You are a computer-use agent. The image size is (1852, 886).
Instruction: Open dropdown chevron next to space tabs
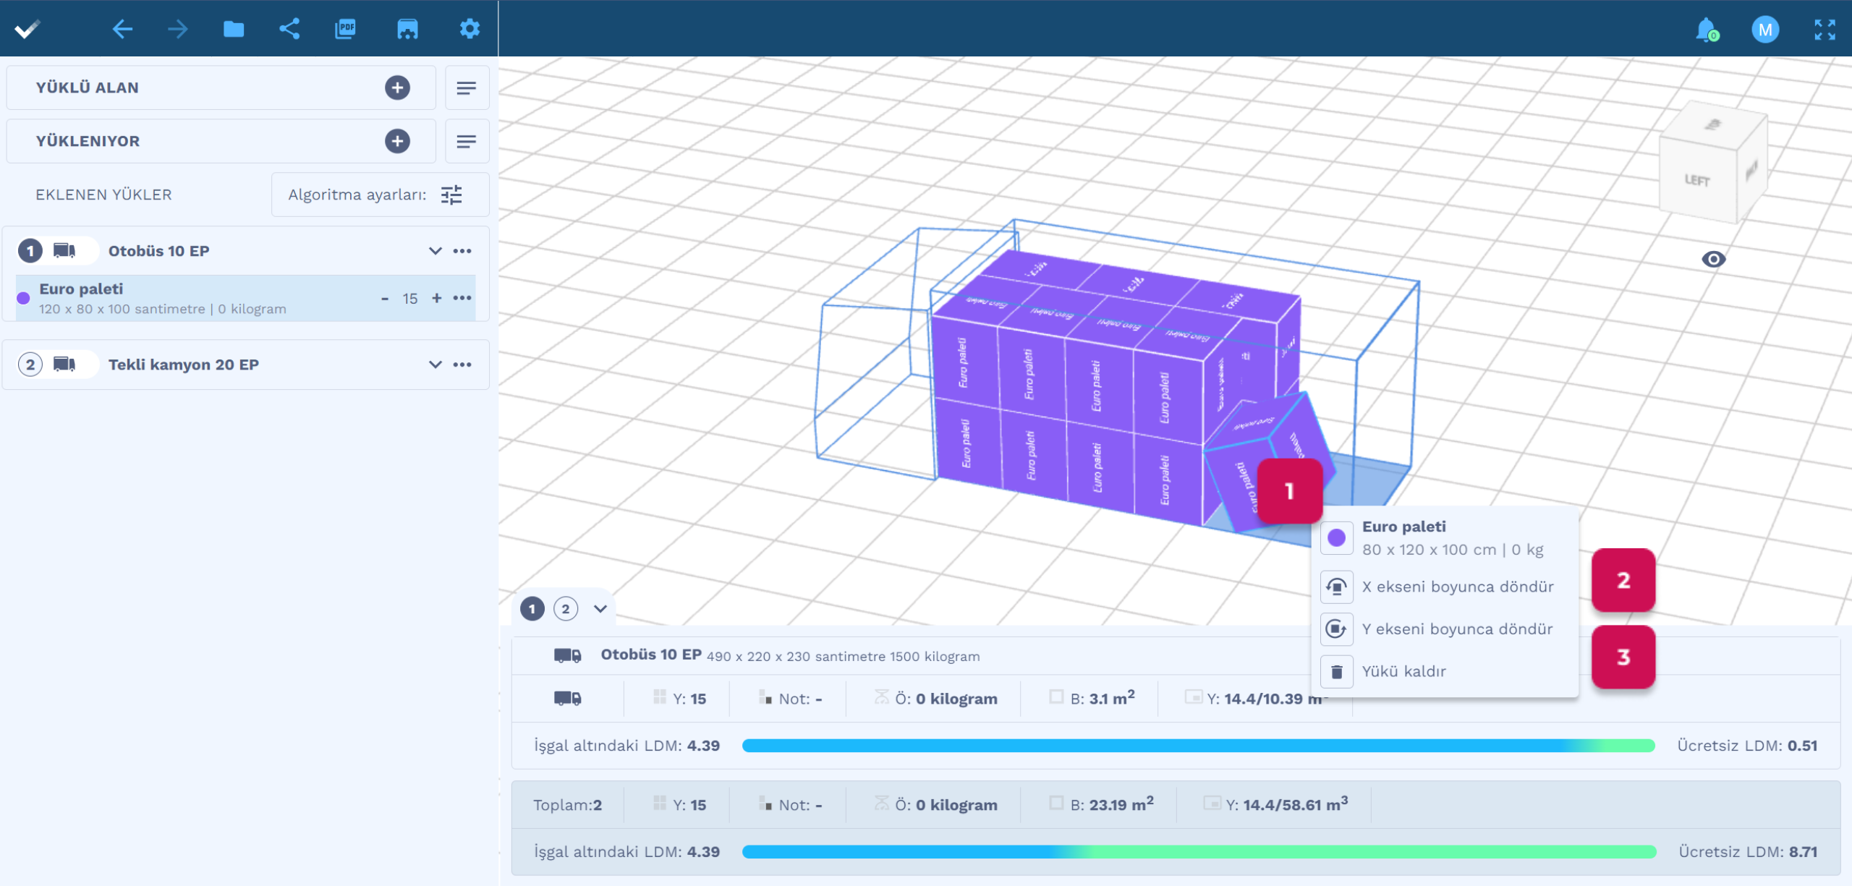click(600, 609)
